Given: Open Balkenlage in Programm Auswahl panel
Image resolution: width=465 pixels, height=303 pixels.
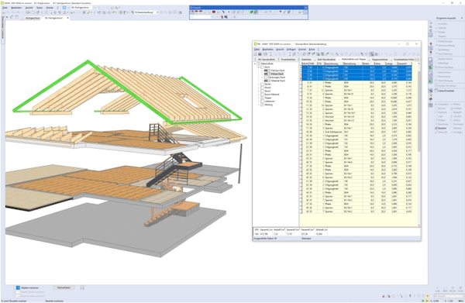Looking at the screenshot, I should pyautogui.click(x=443, y=63).
